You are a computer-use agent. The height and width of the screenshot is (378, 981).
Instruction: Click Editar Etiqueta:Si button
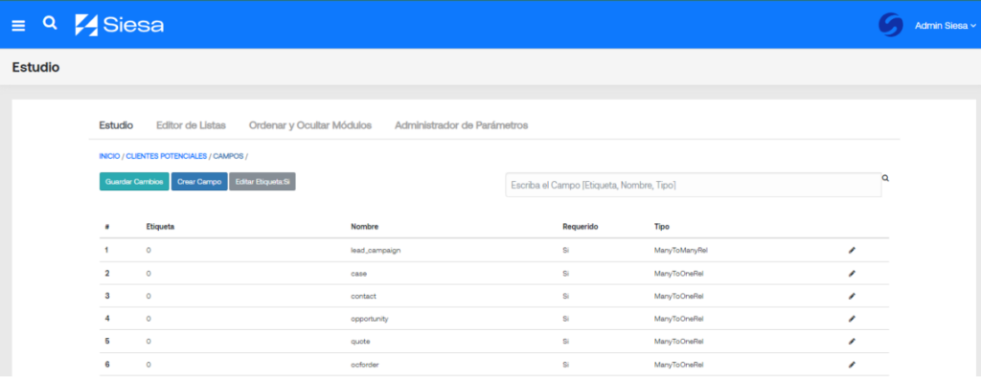[262, 182]
